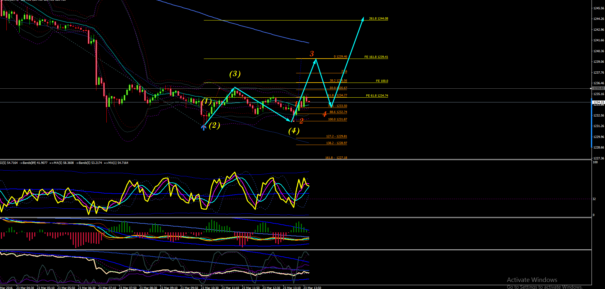Select the '127.2 - 1229.81' Fibonacci label
Screen dimensions: 605x289
tap(336, 136)
